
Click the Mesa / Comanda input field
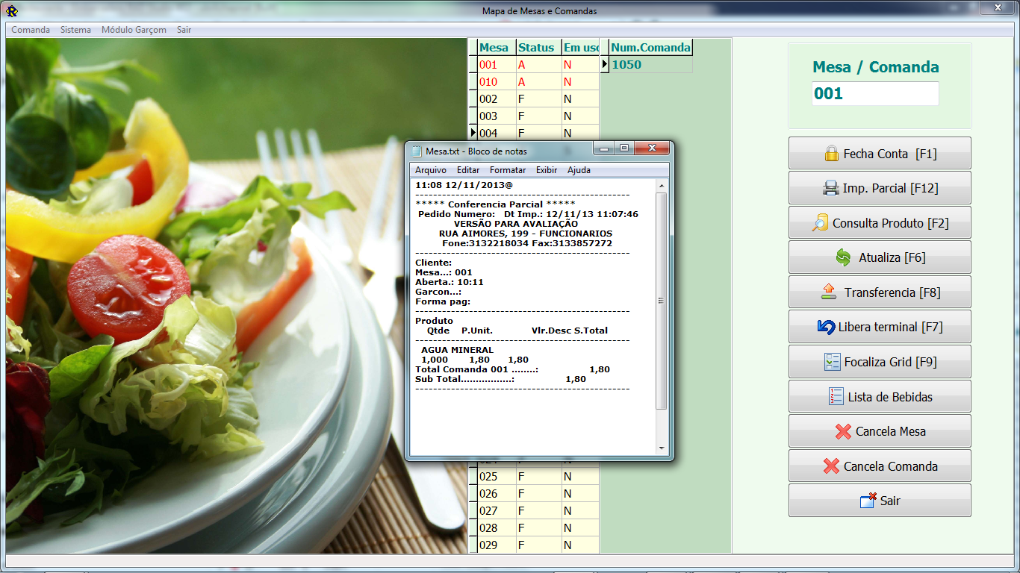pos(875,94)
